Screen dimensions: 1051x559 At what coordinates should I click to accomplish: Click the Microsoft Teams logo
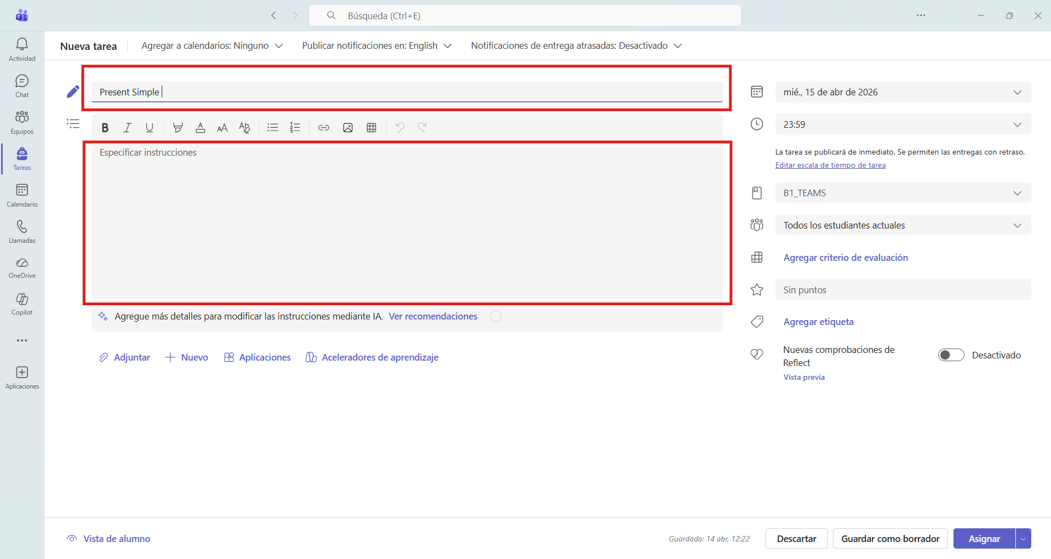(22, 15)
